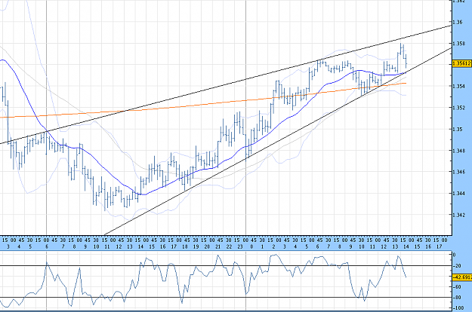The height and width of the screenshot is (312, 472).
Task: Click hour label 23 on time axis
Action: [x=240, y=246]
